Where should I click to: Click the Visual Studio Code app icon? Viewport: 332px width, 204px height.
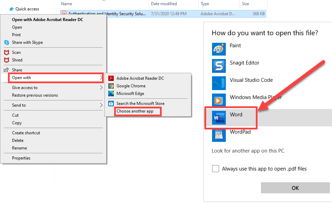(219, 83)
